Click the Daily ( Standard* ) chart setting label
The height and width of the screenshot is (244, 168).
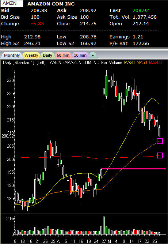19,63
